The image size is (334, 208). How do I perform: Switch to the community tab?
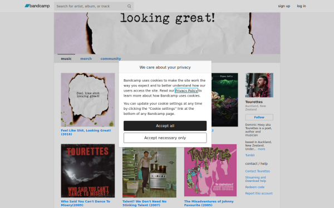[x=111, y=59]
